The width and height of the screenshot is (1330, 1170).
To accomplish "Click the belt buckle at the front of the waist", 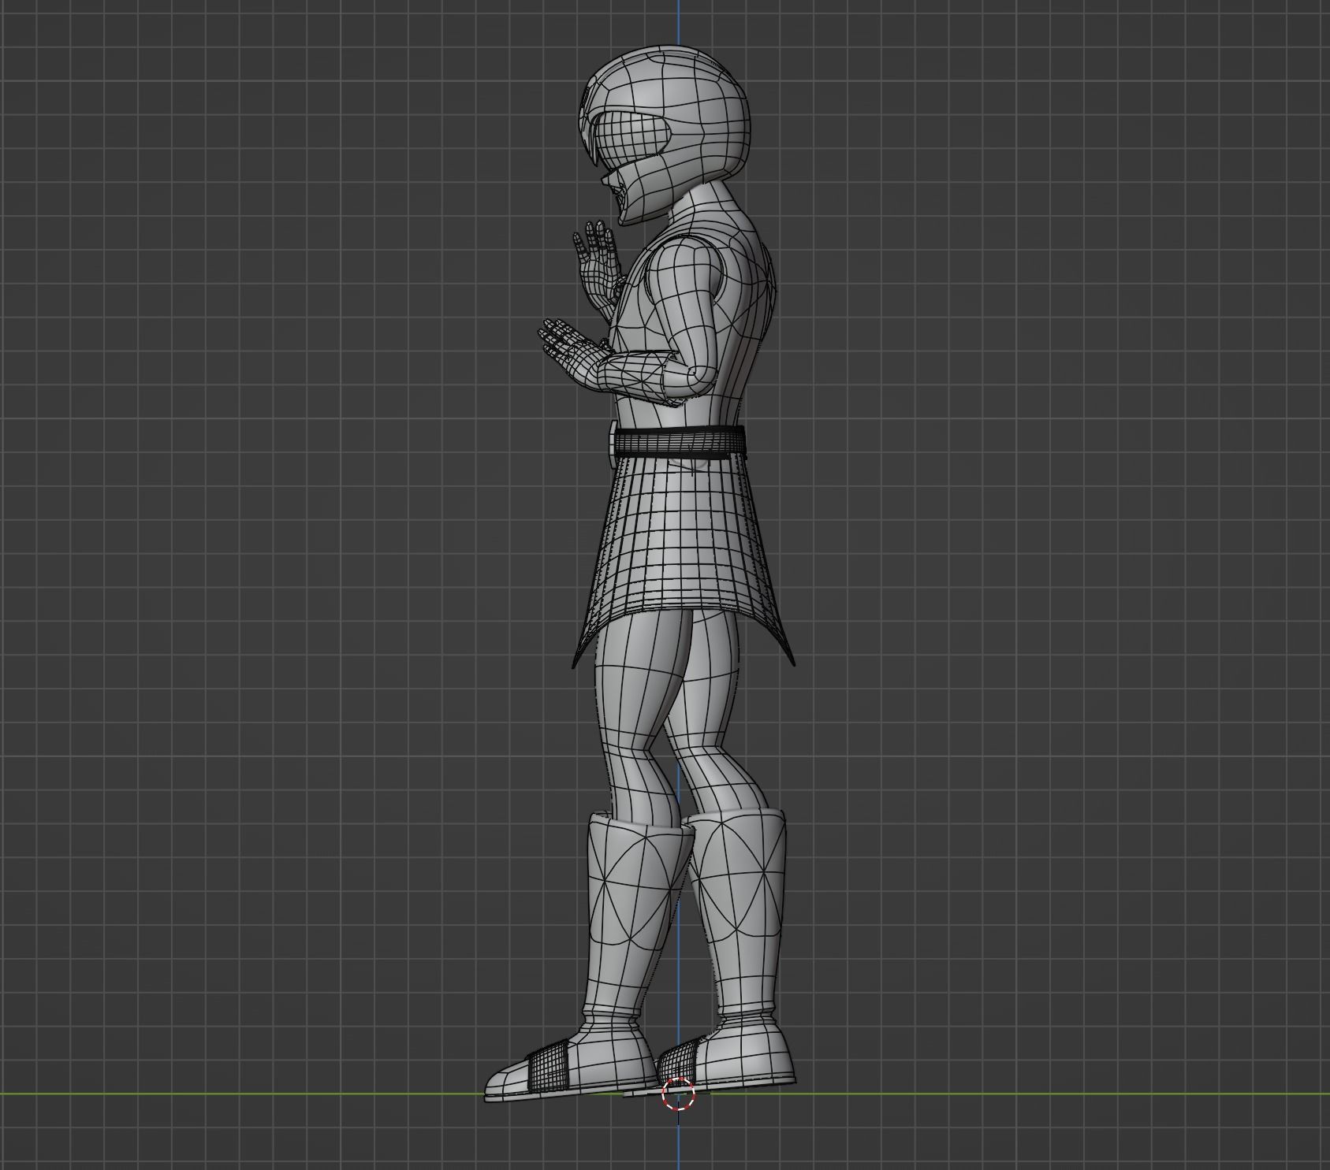I will coord(613,444).
